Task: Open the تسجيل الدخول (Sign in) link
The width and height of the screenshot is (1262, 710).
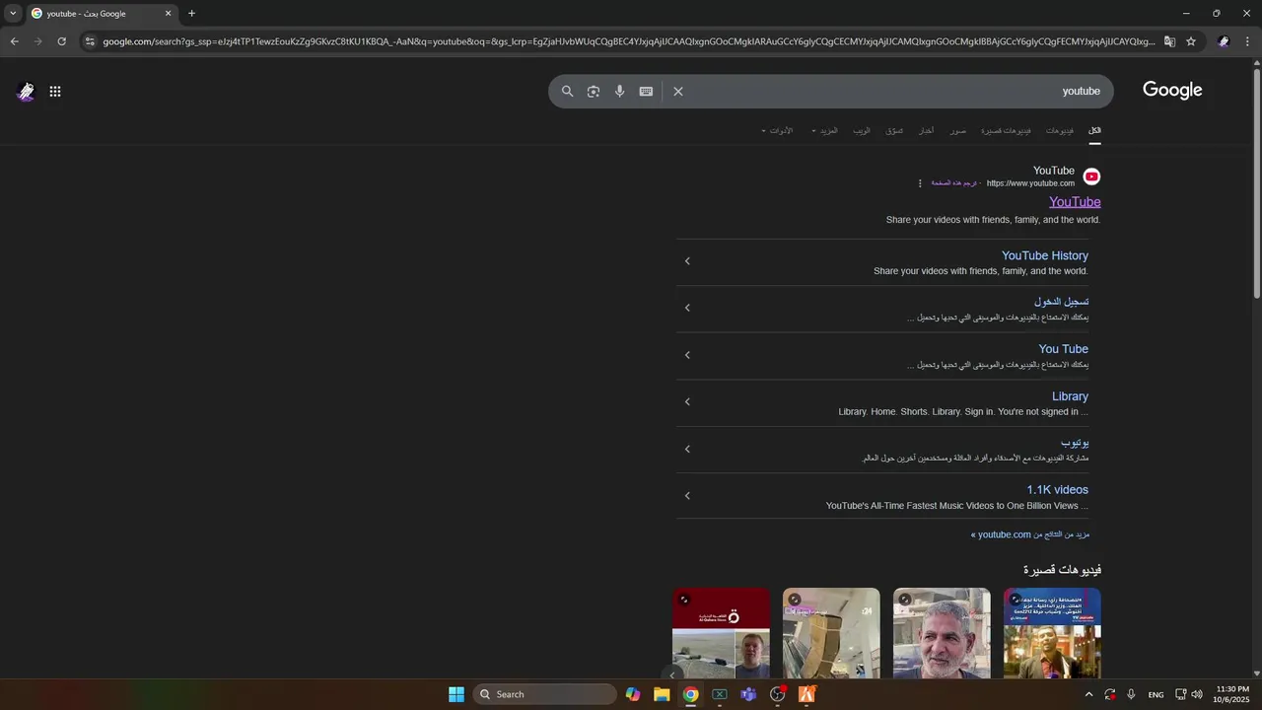Action: pos(1062,302)
